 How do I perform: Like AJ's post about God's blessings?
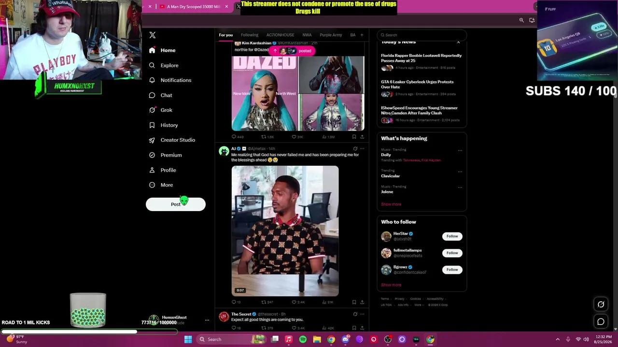294,302
